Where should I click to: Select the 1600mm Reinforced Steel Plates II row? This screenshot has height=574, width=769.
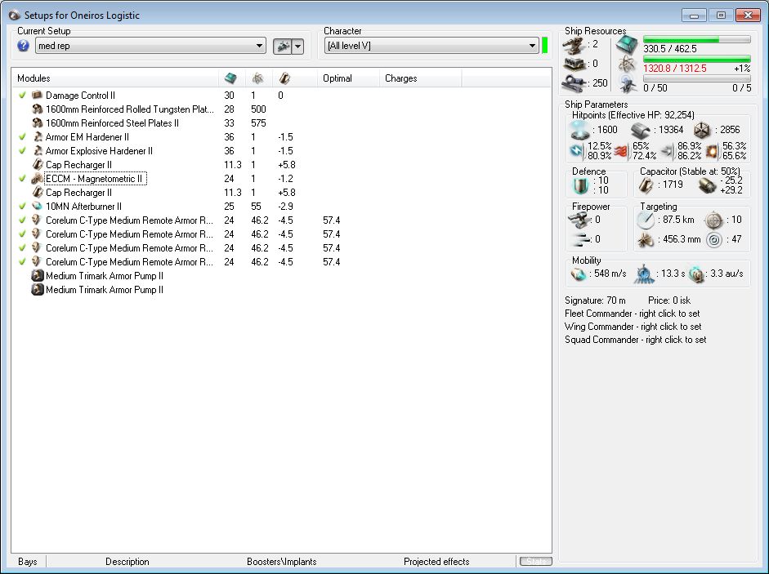(x=282, y=123)
